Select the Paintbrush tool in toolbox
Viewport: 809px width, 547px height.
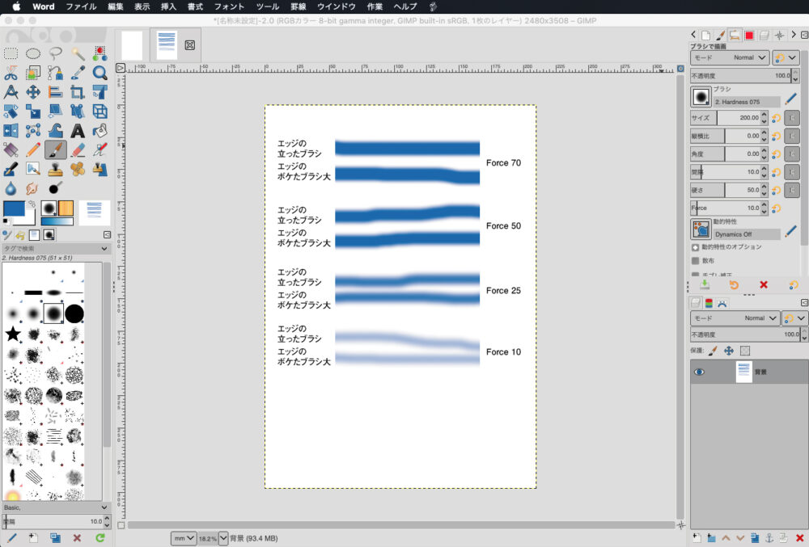pos(55,149)
